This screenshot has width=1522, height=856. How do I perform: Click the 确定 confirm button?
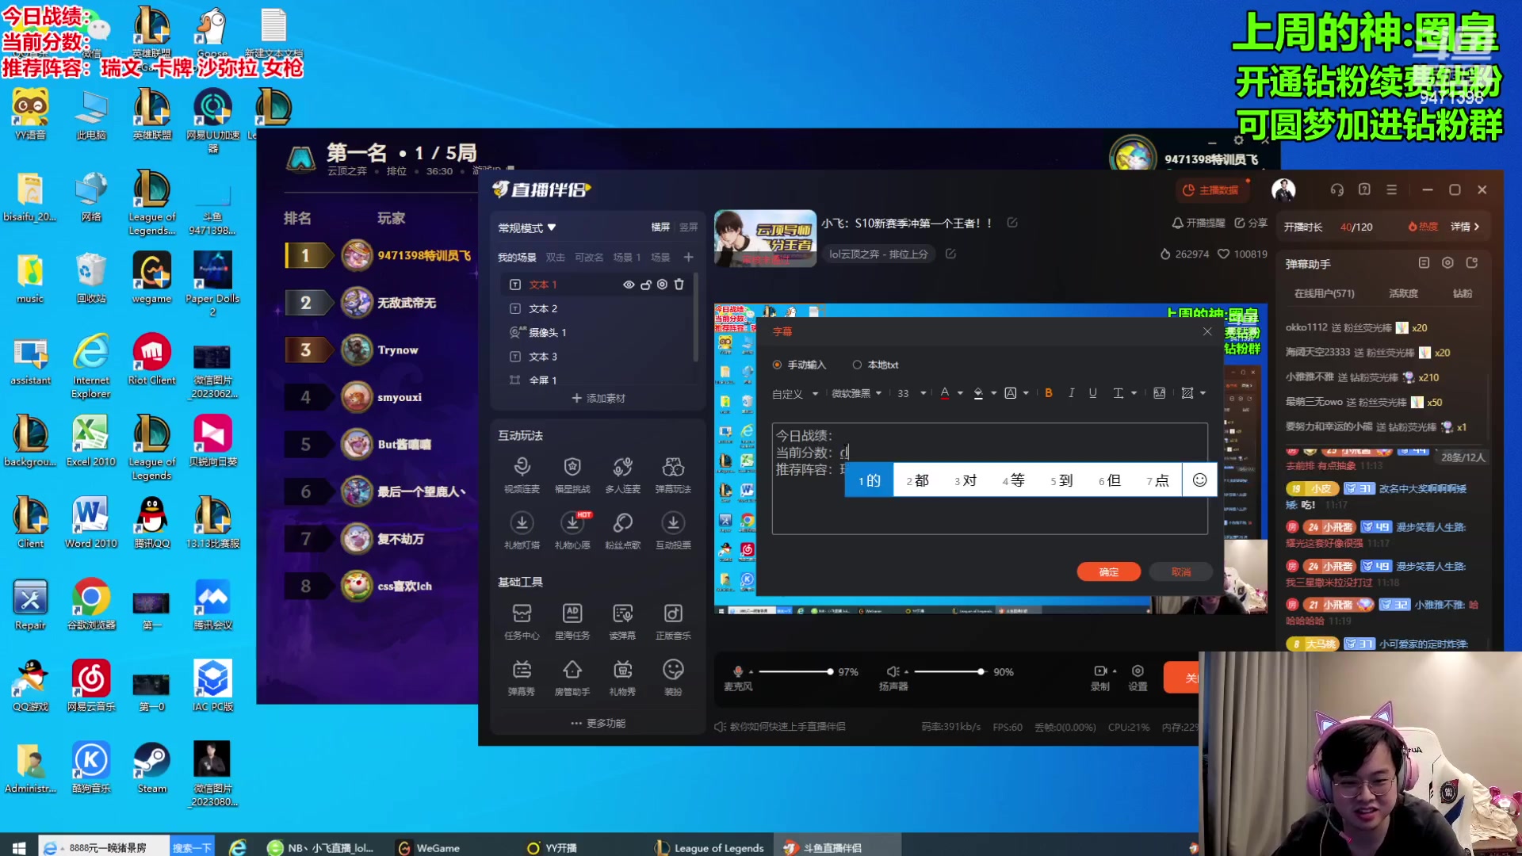click(x=1108, y=572)
